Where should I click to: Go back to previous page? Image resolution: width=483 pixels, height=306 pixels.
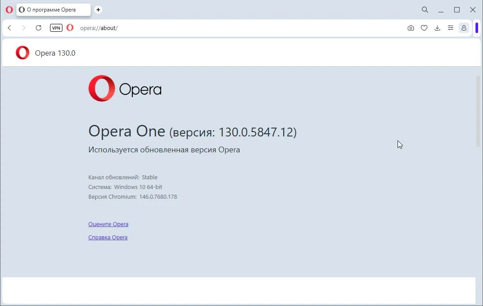click(x=10, y=28)
